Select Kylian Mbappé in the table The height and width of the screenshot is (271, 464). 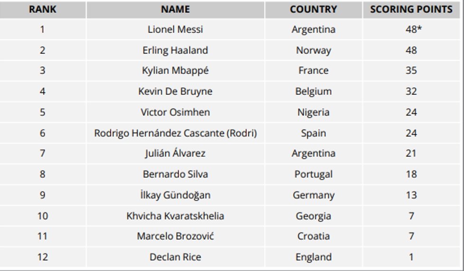pyautogui.click(x=175, y=71)
